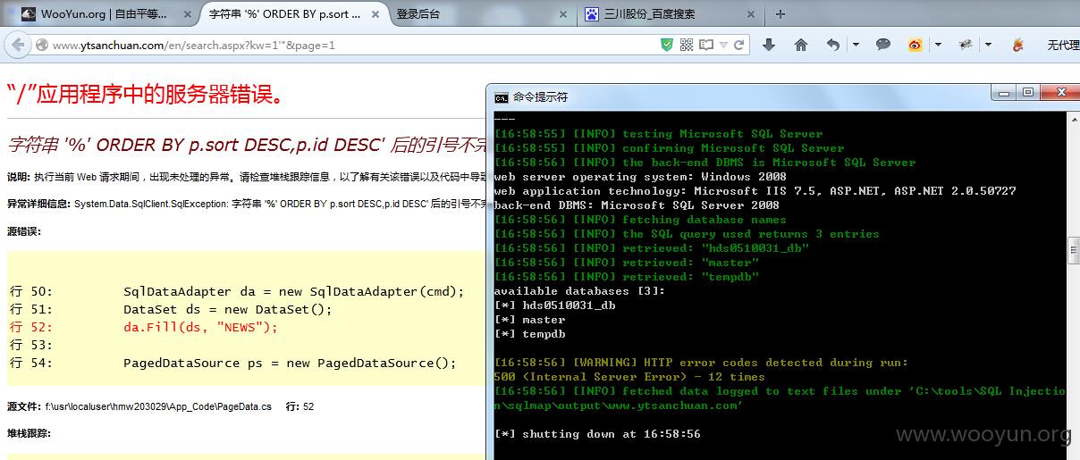Reload the page with the refresh icon
1080x460 pixels.
pos(739,45)
